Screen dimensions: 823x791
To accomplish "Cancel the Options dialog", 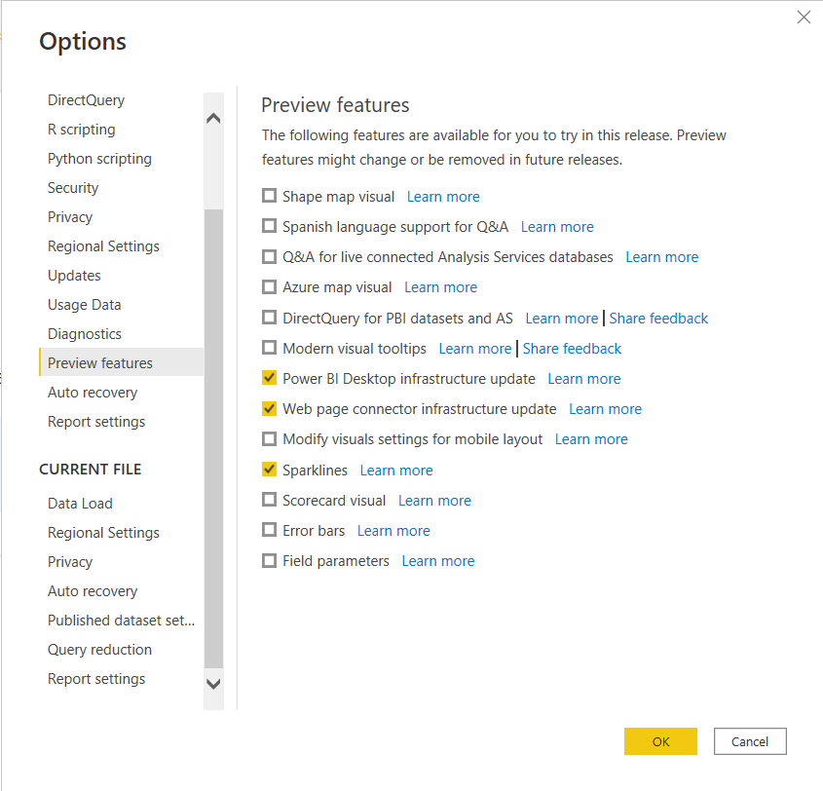I will pos(750,741).
